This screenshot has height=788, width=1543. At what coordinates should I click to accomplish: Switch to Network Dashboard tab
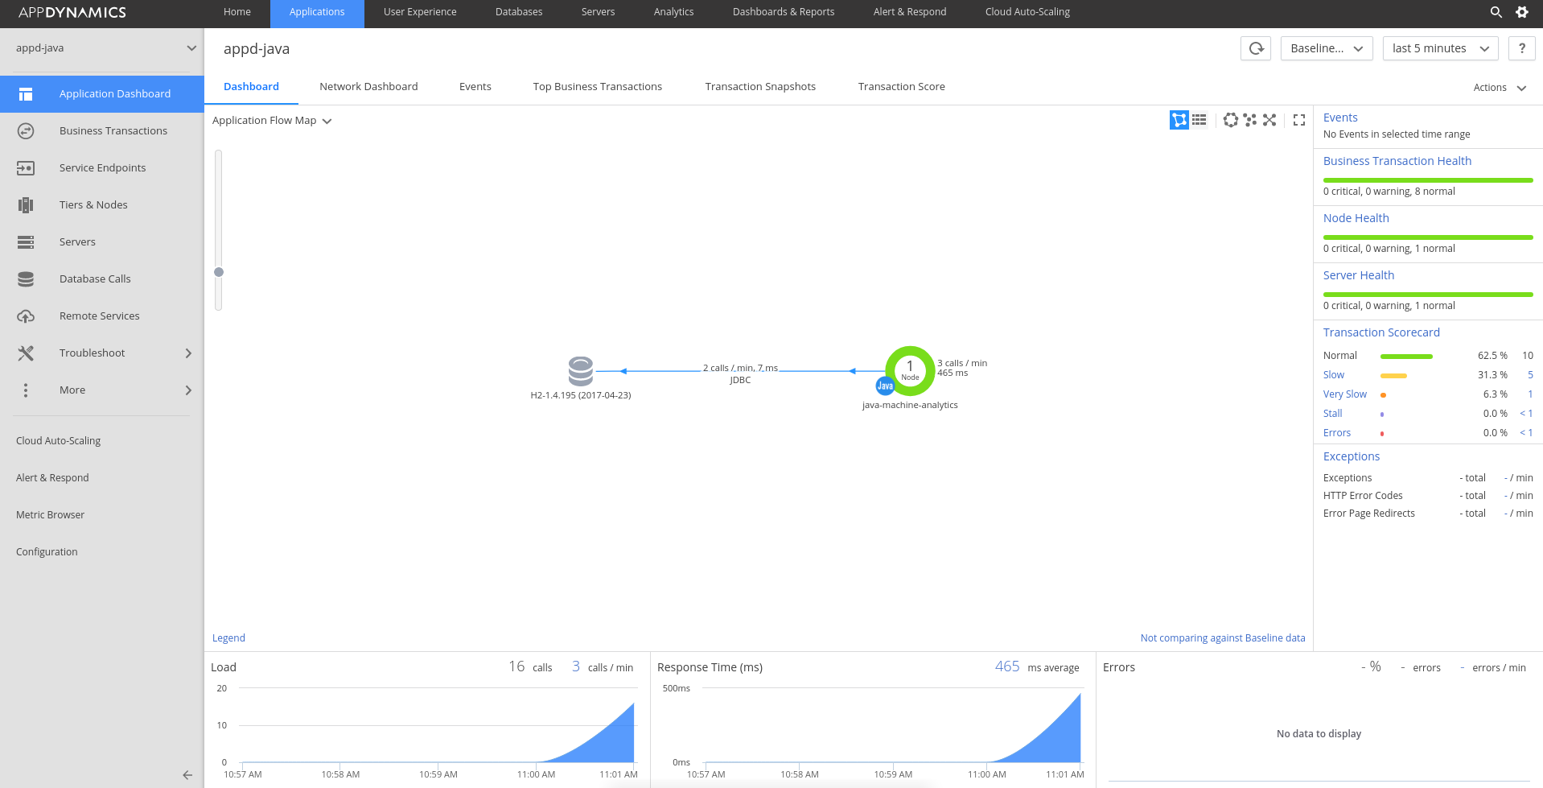[x=368, y=87]
